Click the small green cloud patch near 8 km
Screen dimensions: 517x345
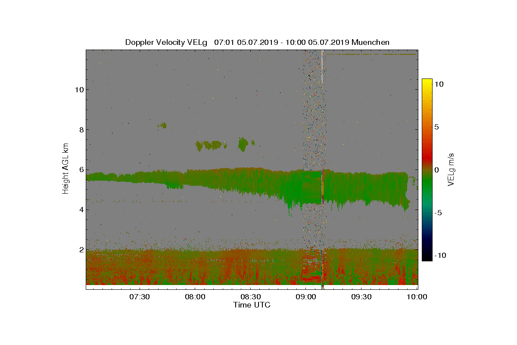pyautogui.click(x=162, y=125)
